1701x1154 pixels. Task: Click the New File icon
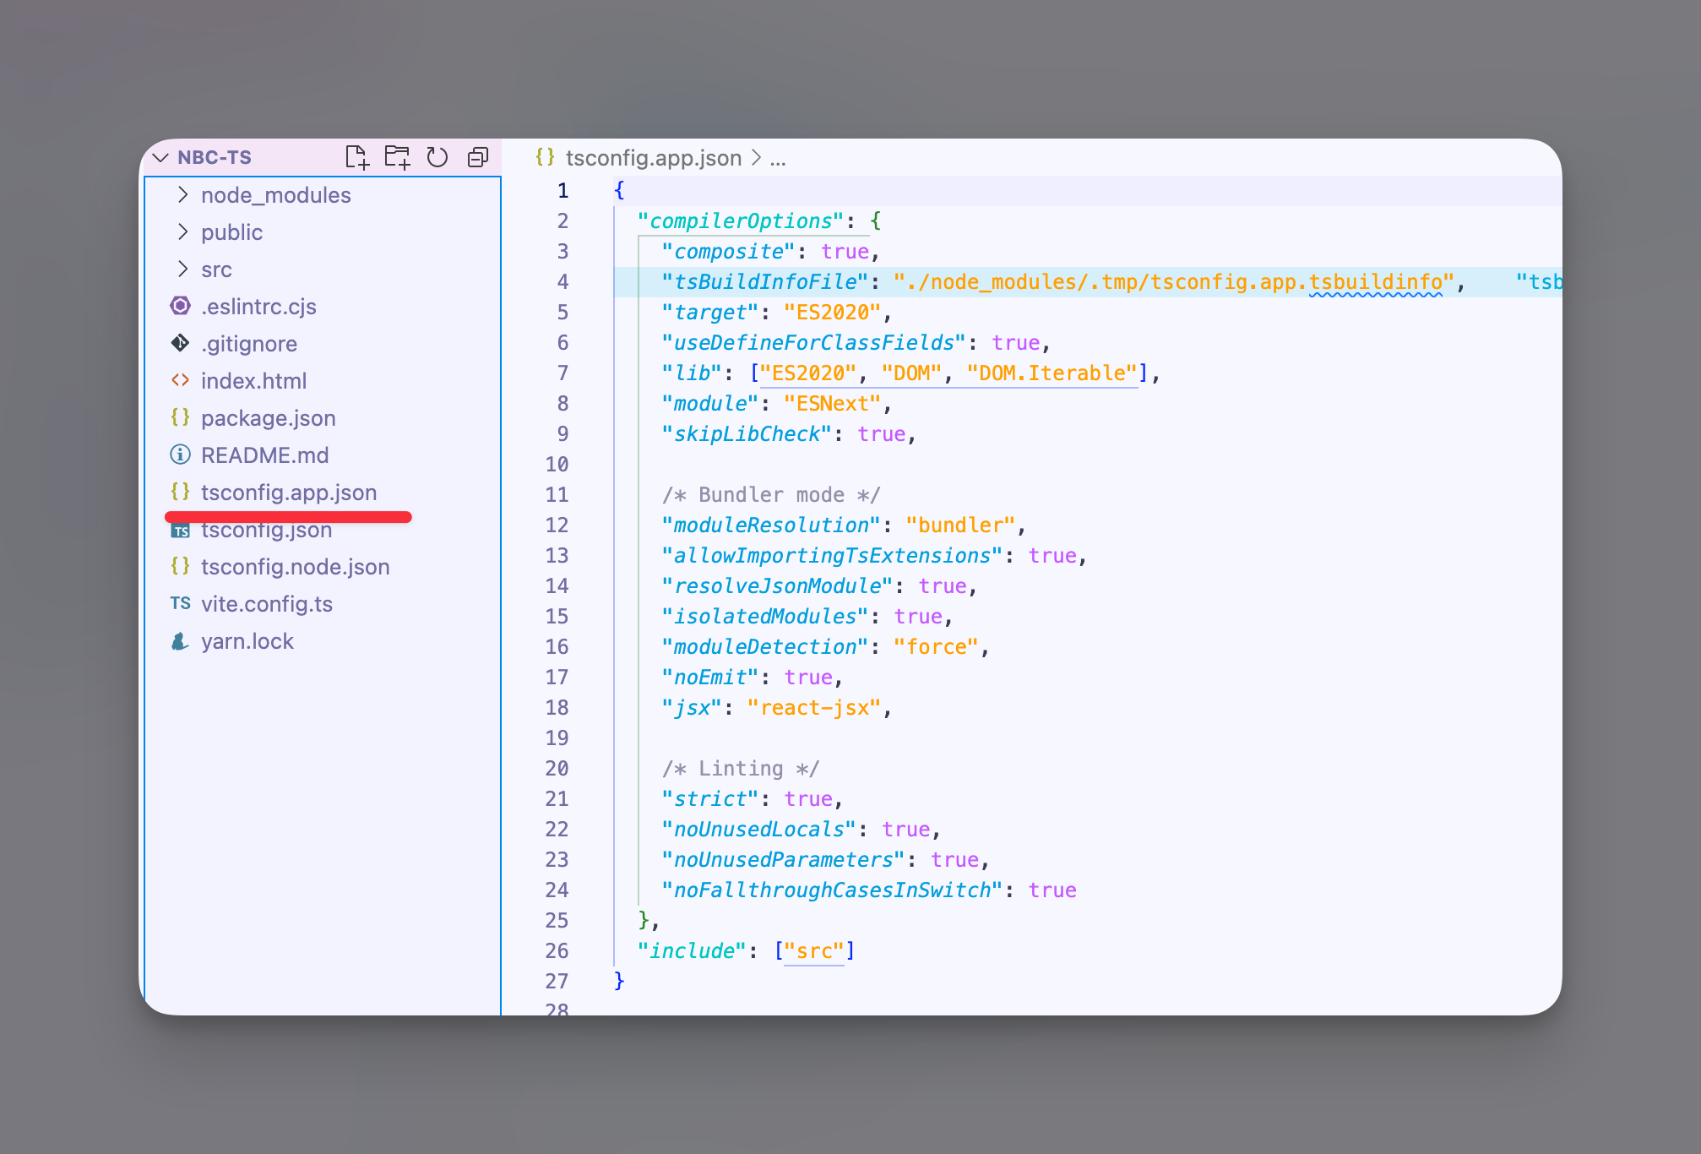pyautogui.click(x=356, y=157)
